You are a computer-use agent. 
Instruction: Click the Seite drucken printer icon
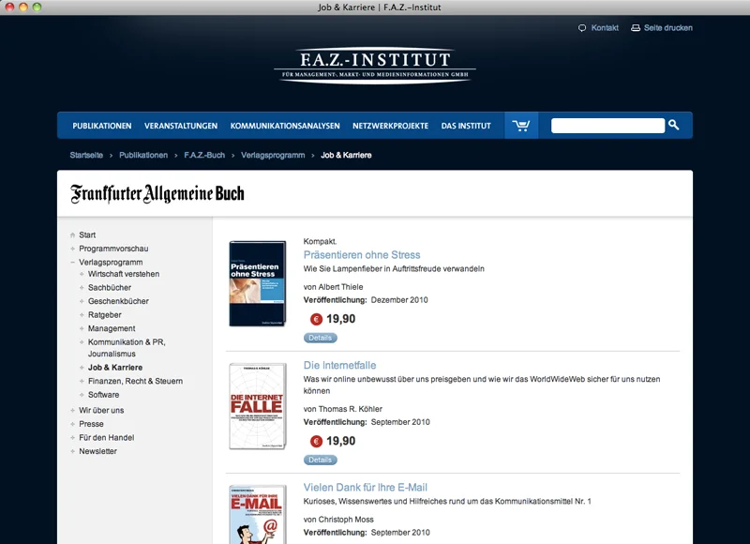coord(636,28)
